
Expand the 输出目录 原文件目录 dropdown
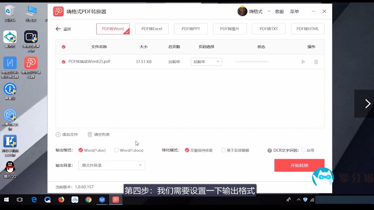[x=112, y=165]
